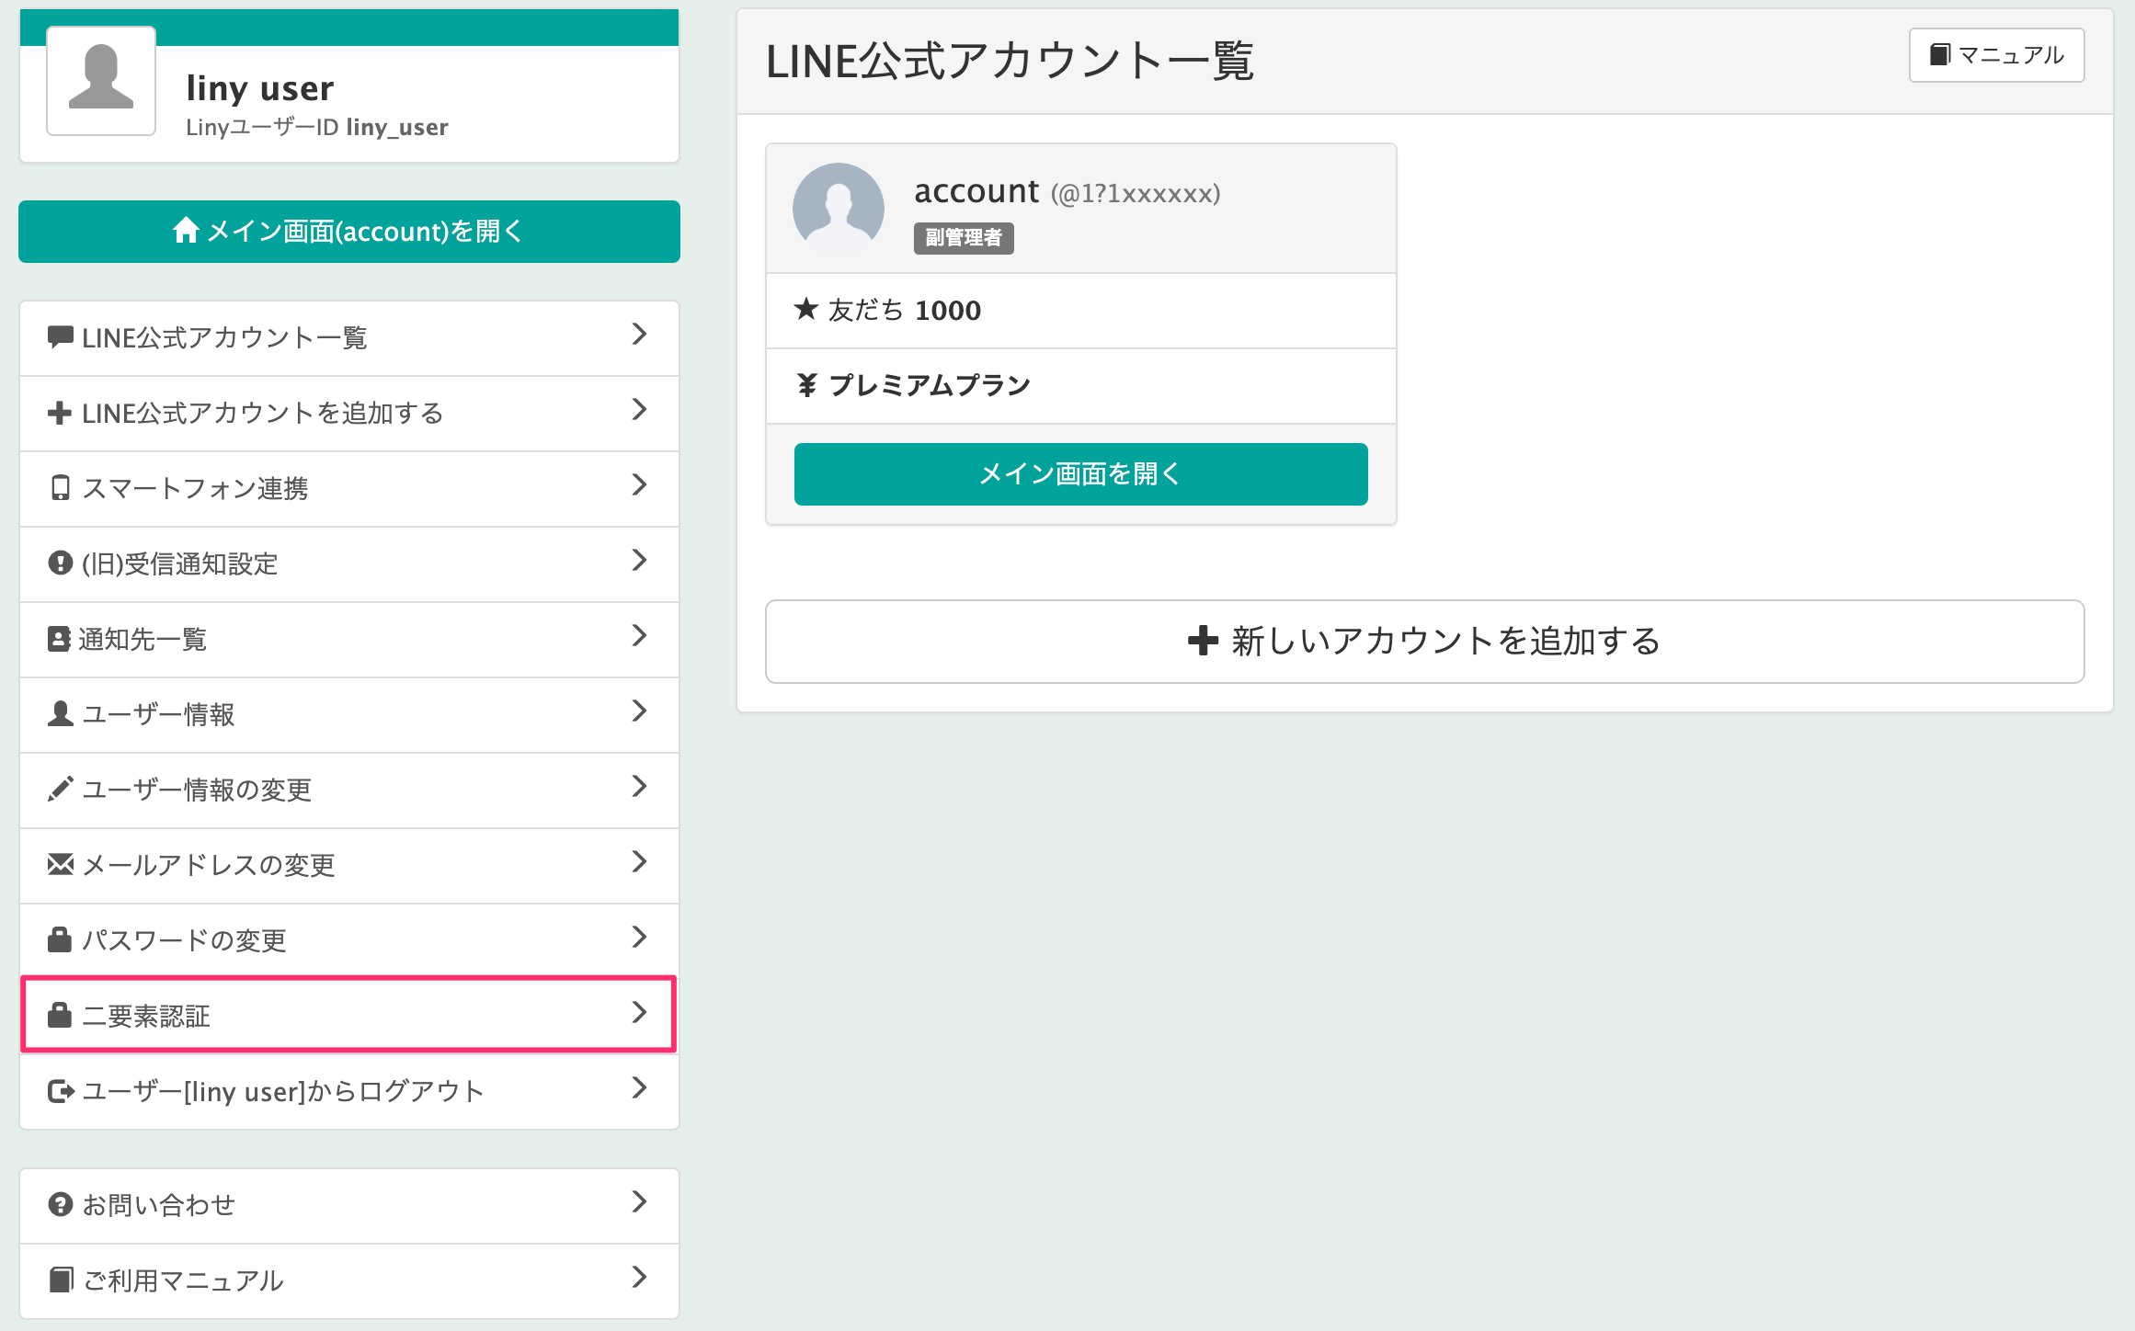Open the 二要素認証 menu item
This screenshot has height=1331, width=2135.
[348, 1015]
